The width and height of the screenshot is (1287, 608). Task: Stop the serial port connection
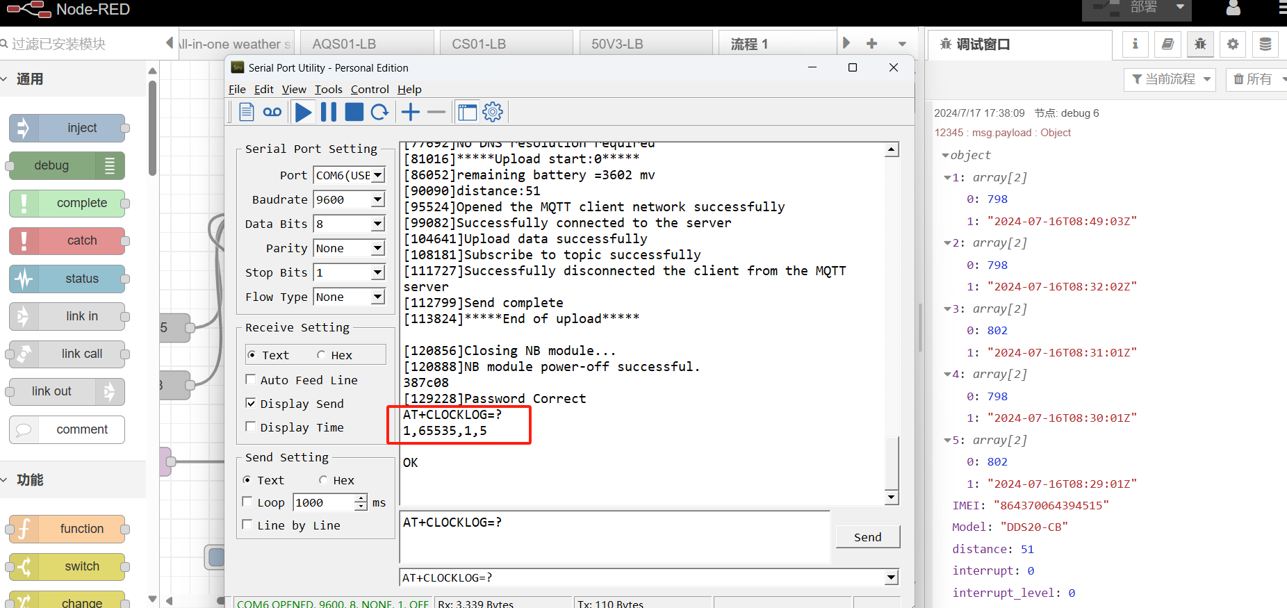pos(354,112)
